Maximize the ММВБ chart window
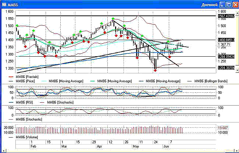The image size is (239, 153). pos(229,5)
